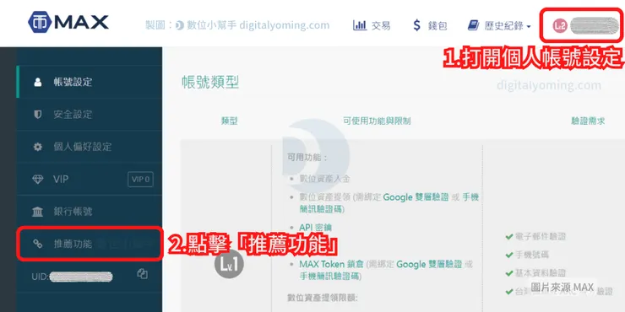Click the book icon beside 歷史紀錄
Screen dimensions: 625x312
[x=474, y=26]
